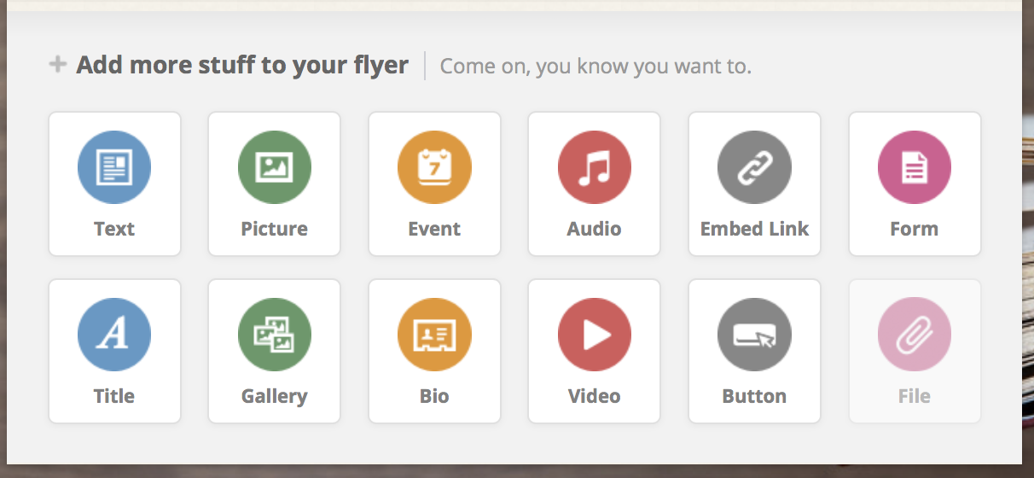1034x478 pixels.
Task: Click "Come on, you know you want to." text
Action: pos(595,67)
